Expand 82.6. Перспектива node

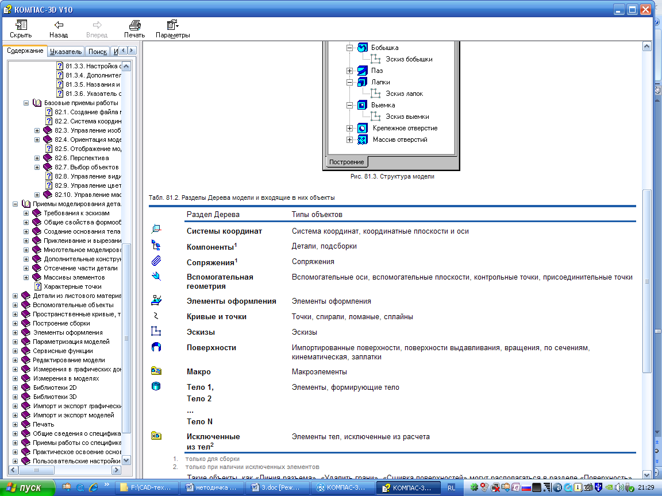point(37,158)
